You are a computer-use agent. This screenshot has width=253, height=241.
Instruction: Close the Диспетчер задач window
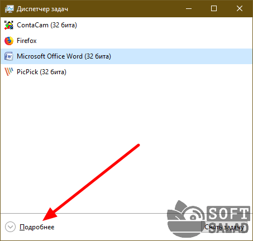coord(240,8)
